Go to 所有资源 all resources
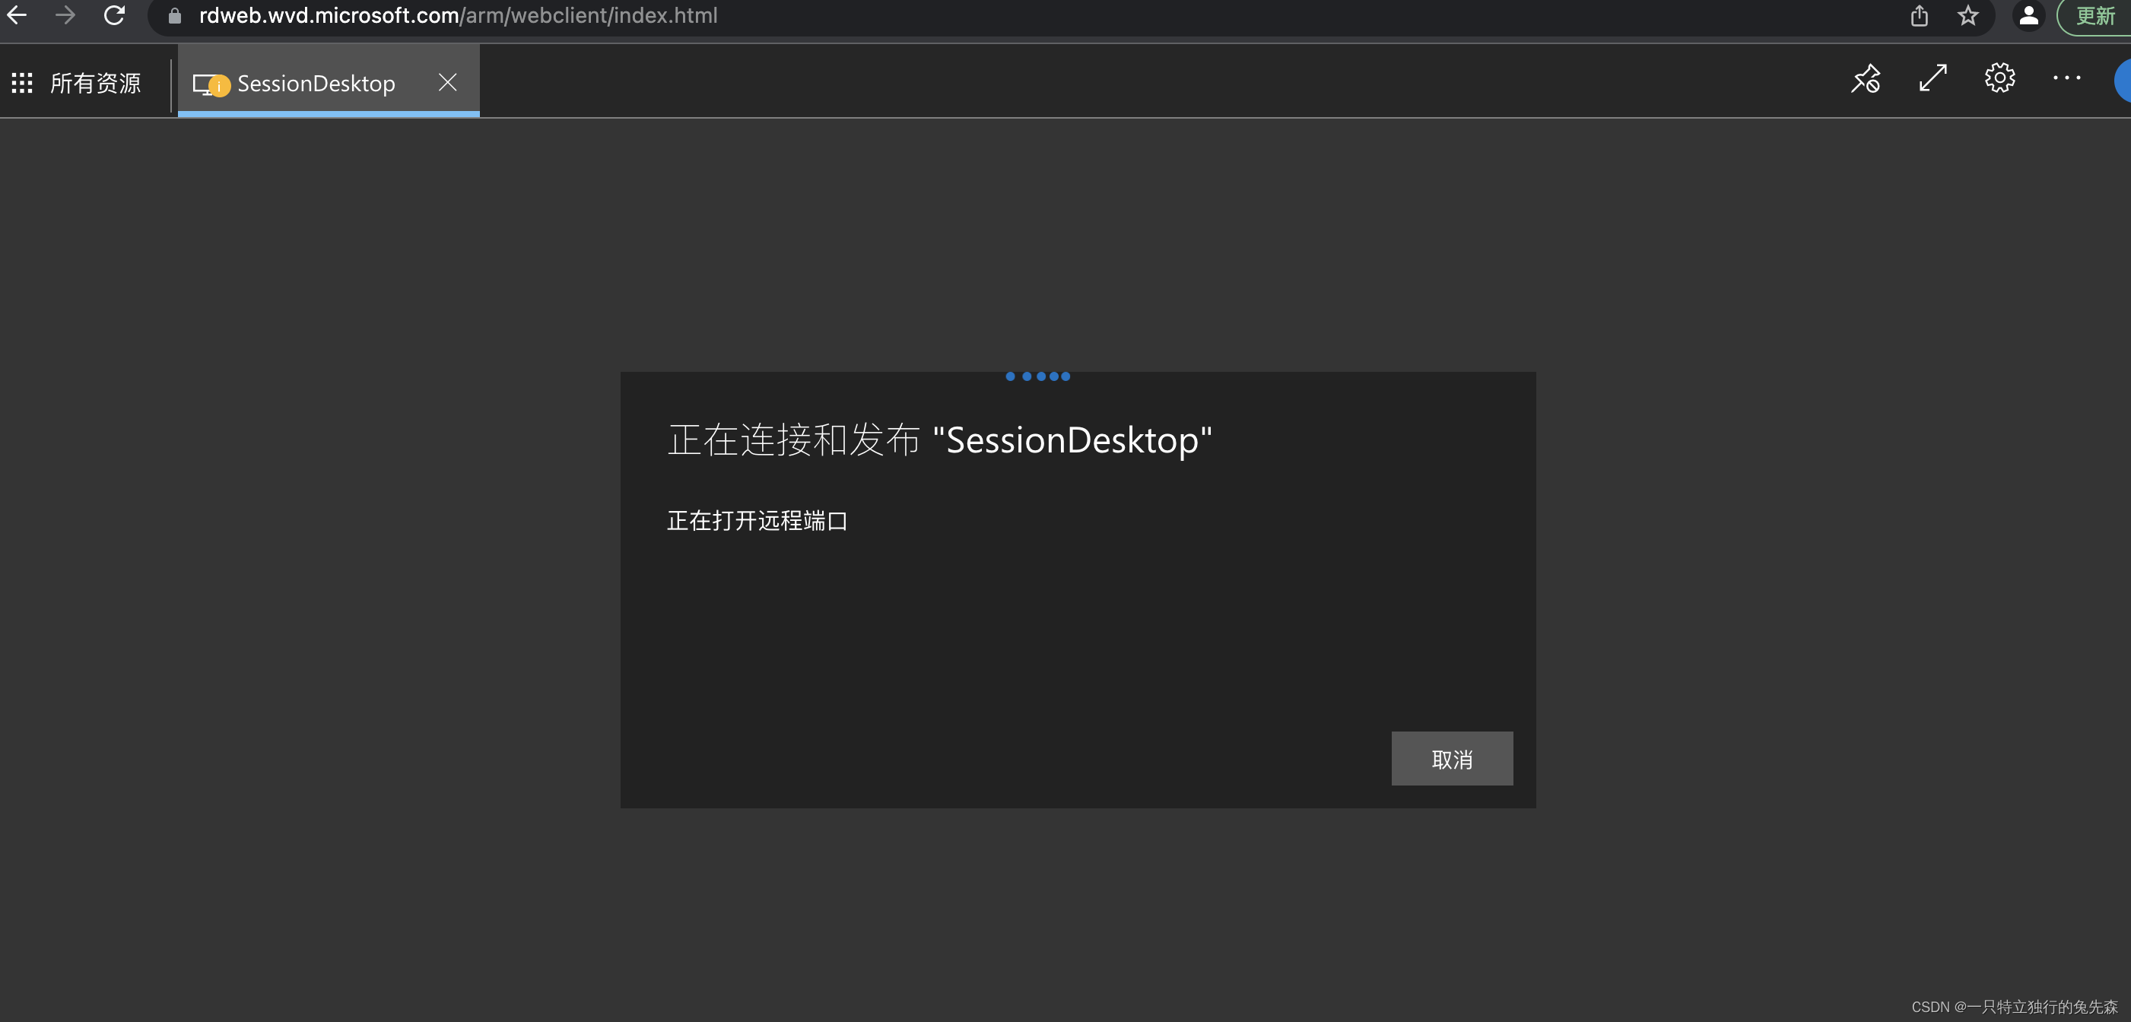Image resolution: width=2131 pixels, height=1022 pixels. tap(95, 83)
